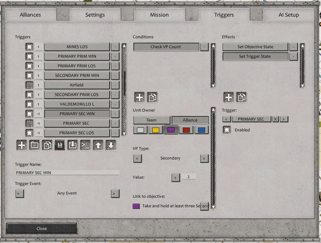Image resolution: width=321 pixels, height=243 pixels.
Task: Clear the PRIMARY SEC trigger with X
Action: [275, 119]
